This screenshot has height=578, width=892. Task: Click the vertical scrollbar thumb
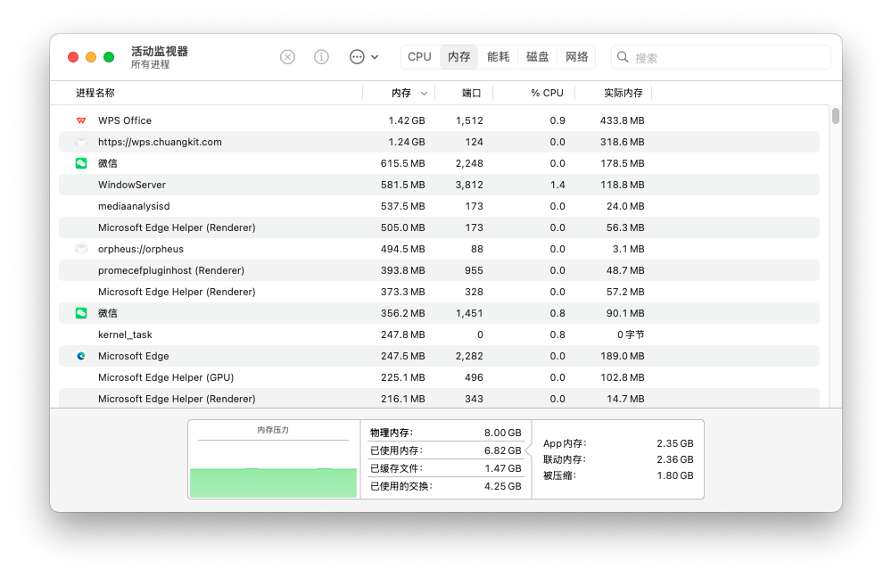[836, 116]
